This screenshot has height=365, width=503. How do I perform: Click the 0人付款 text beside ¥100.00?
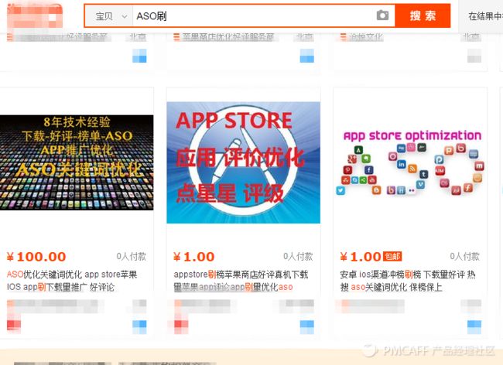pos(132,257)
